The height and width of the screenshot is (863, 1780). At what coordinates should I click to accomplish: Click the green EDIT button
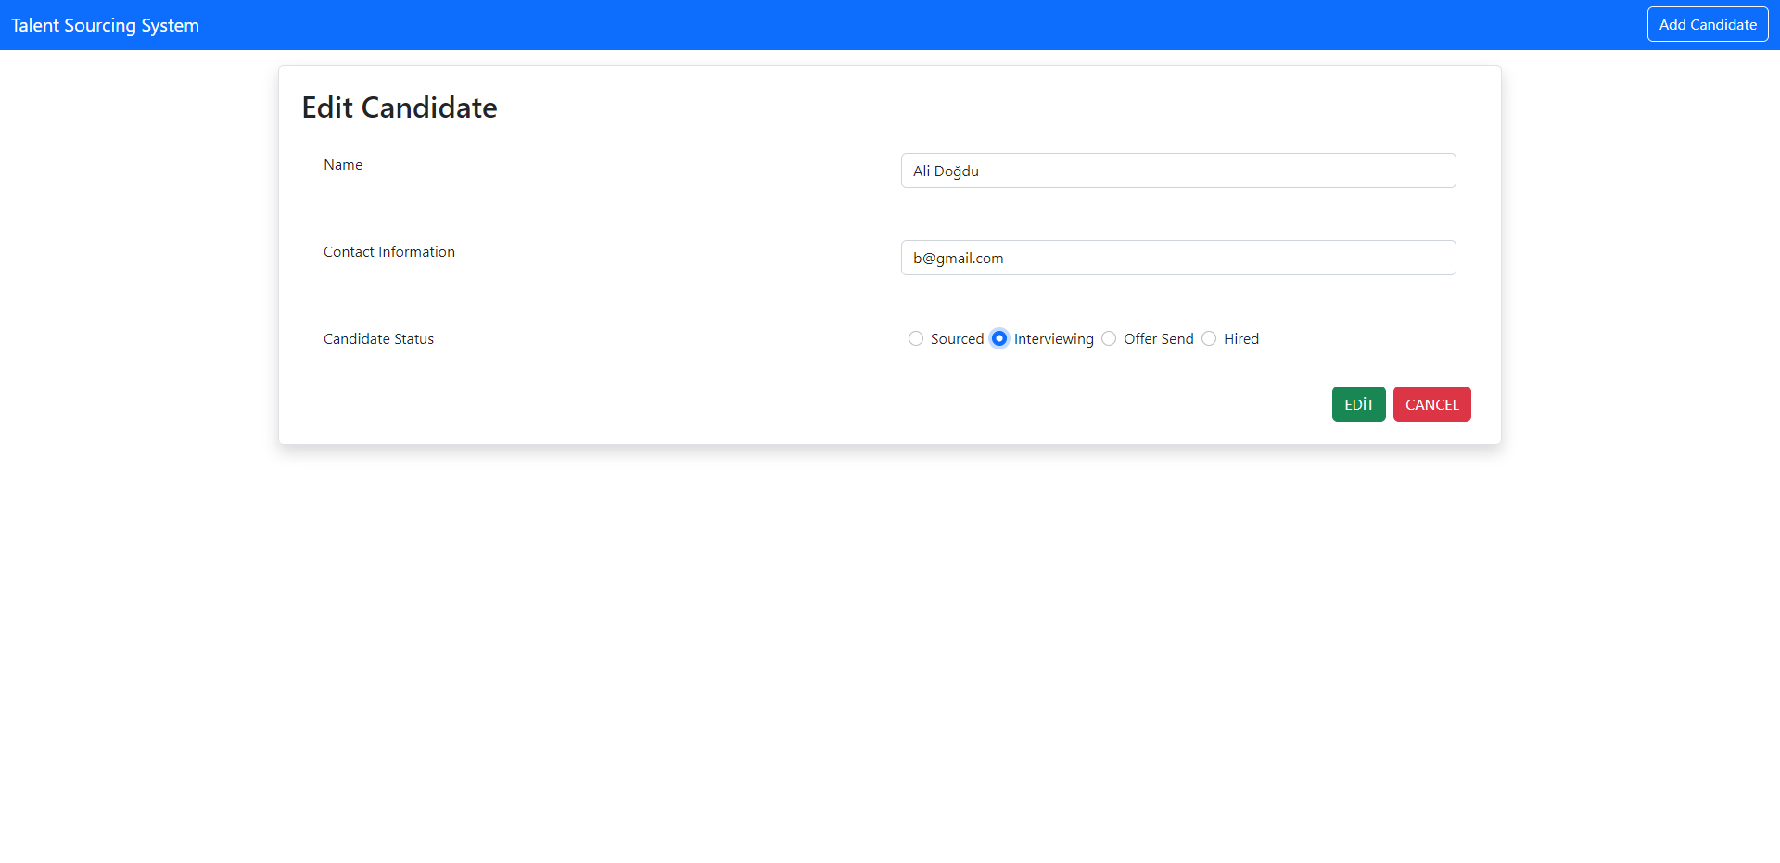[x=1358, y=403]
